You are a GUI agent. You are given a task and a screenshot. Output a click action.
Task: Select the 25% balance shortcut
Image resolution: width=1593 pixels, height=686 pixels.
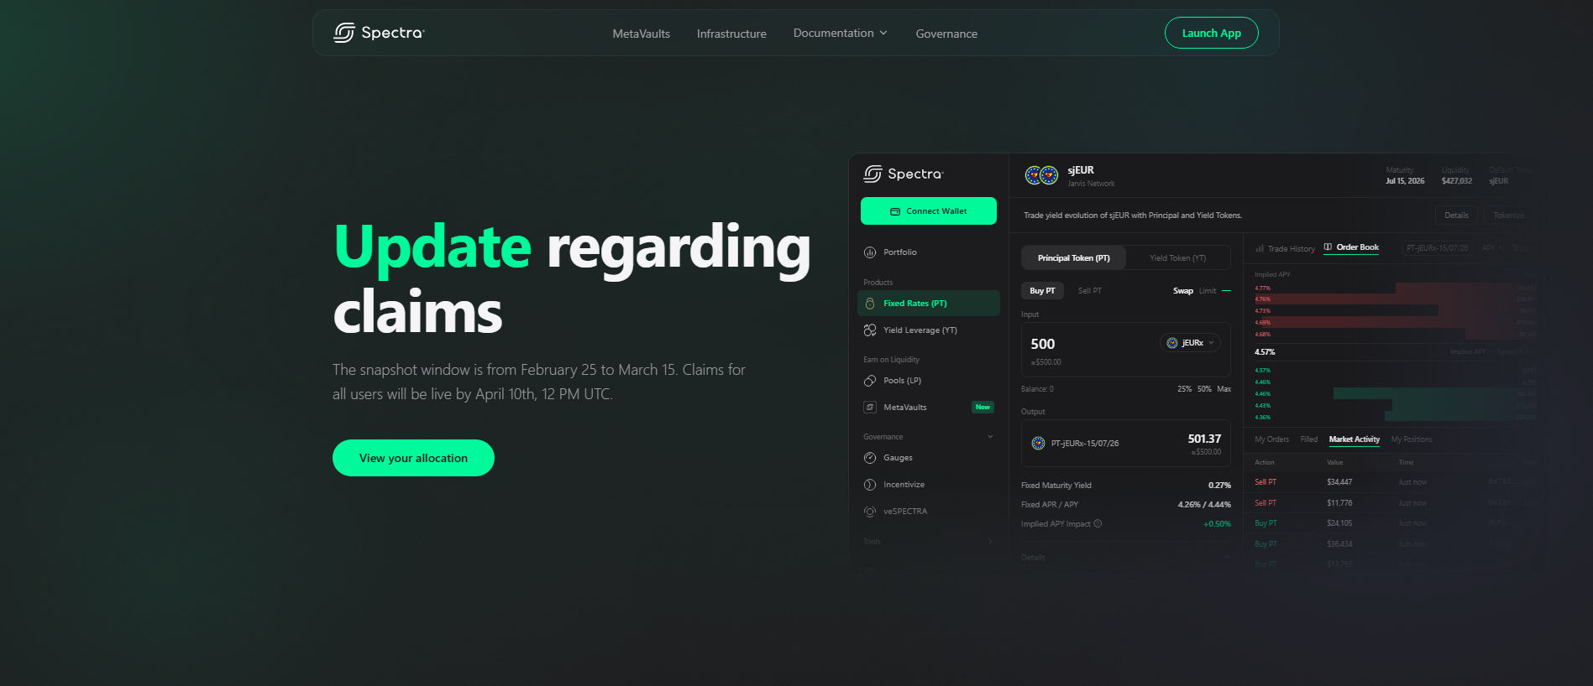[1184, 389]
